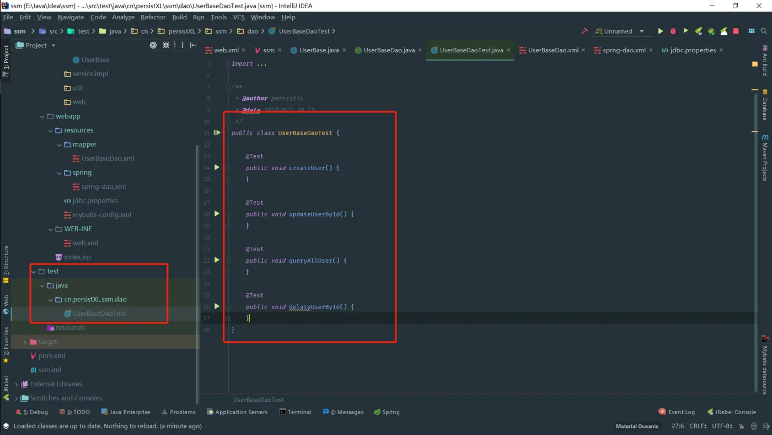
Task: Open the Navigate menu
Action: [x=71, y=17]
